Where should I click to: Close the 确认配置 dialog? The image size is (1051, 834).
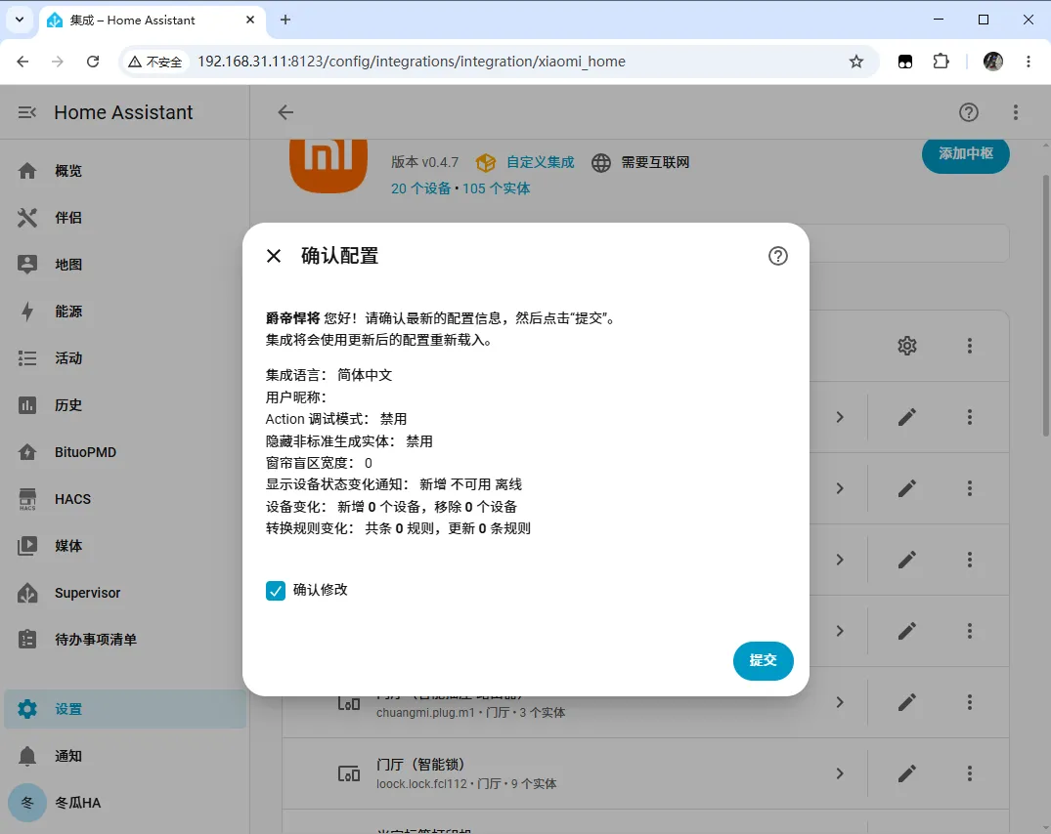[x=274, y=256]
